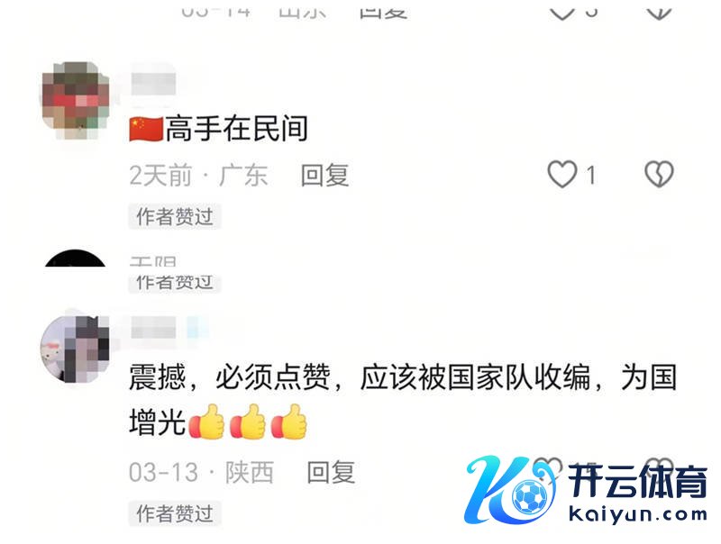
Task: Open the avatar of the 陕西 commenter
Action: point(76,349)
